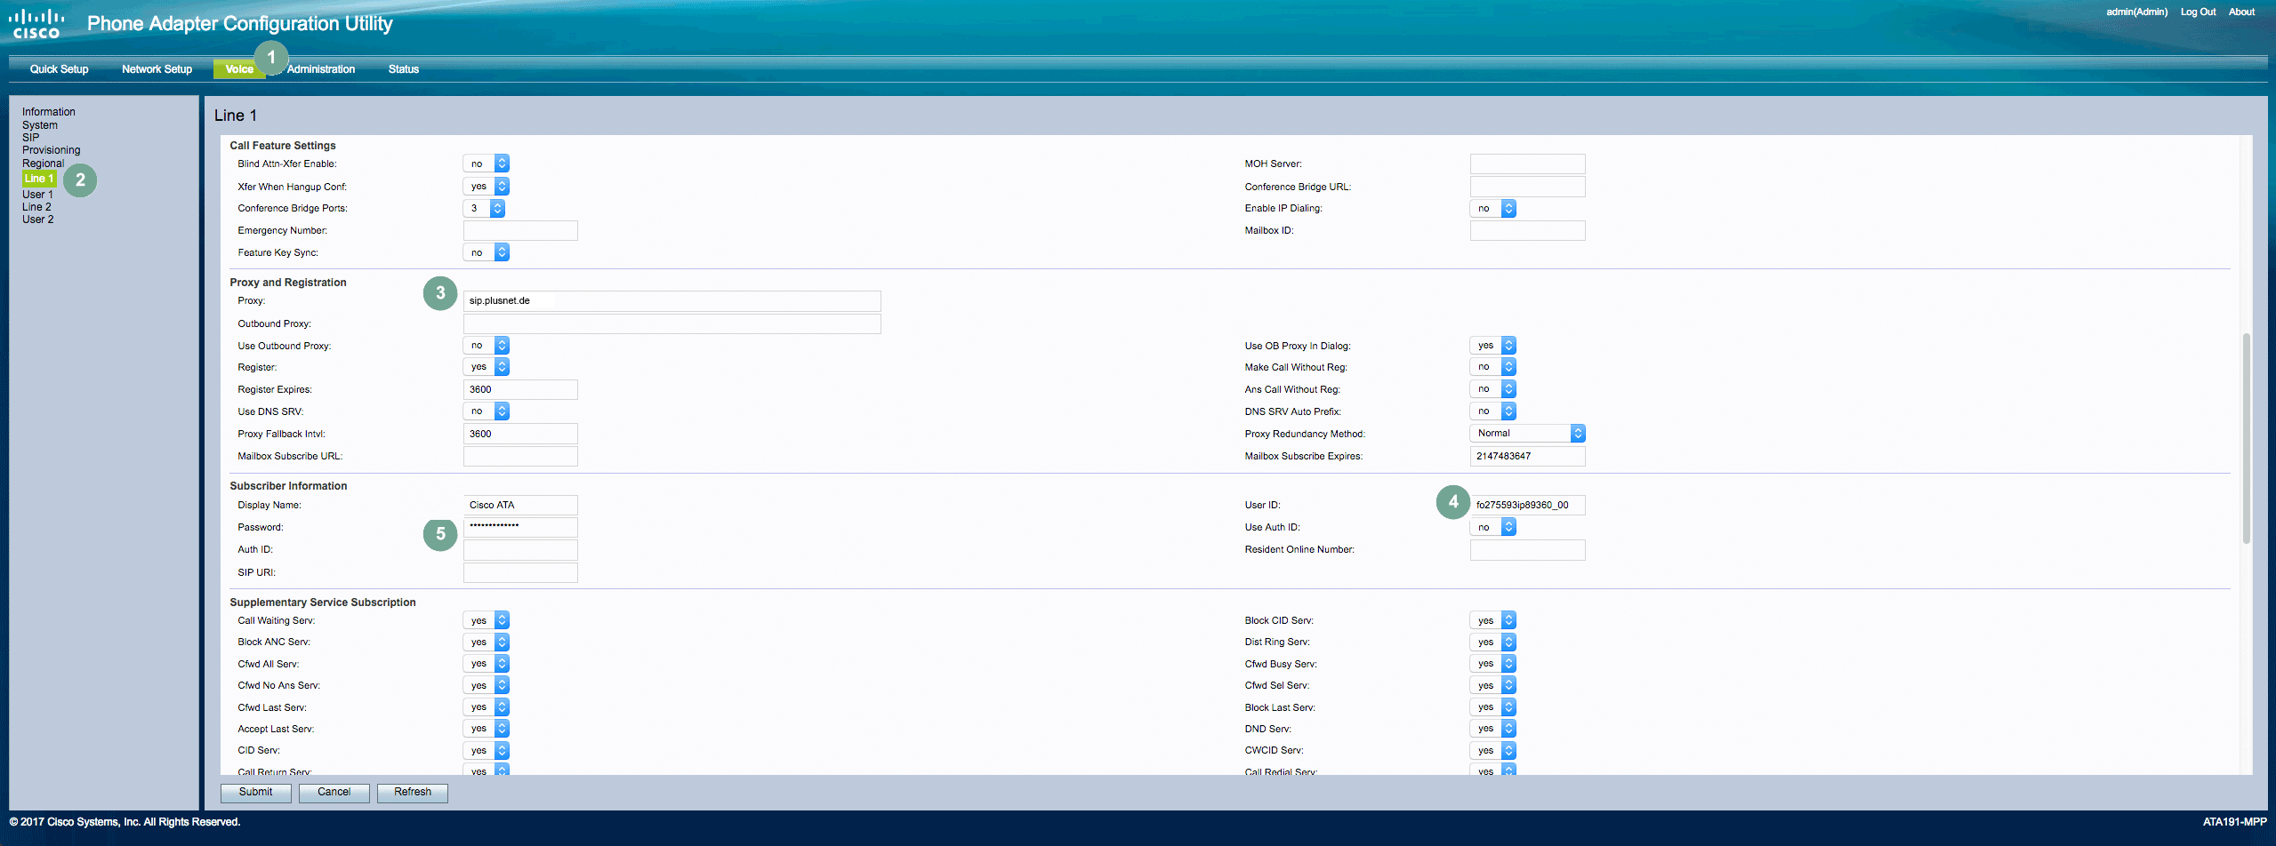The width and height of the screenshot is (2276, 846).
Task: Open the Network Setup tab
Action: pyautogui.click(x=157, y=69)
